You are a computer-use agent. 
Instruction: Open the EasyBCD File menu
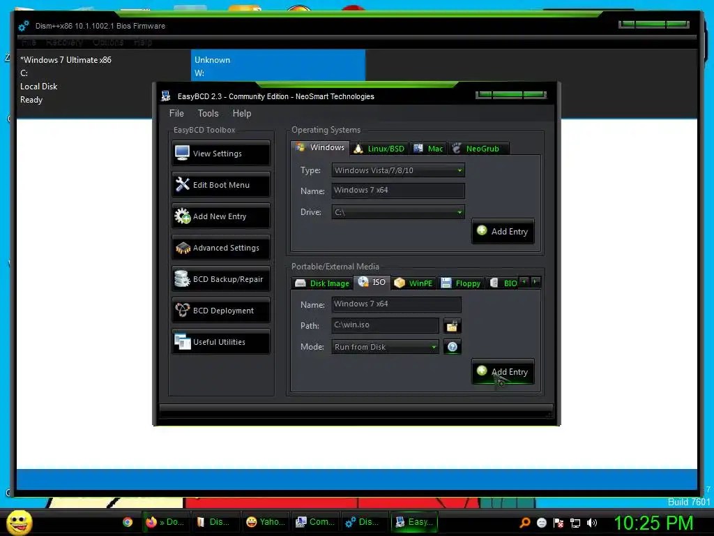[x=176, y=113]
